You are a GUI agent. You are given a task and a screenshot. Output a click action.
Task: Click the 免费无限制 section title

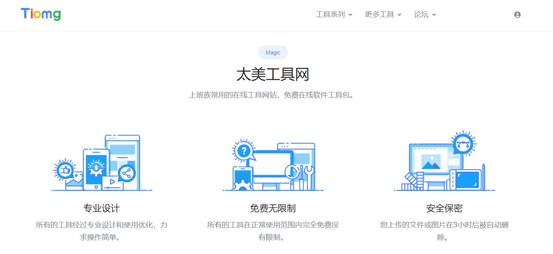tap(273, 208)
